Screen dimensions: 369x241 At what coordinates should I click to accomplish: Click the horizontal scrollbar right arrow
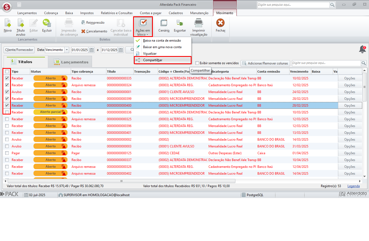point(360,181)
